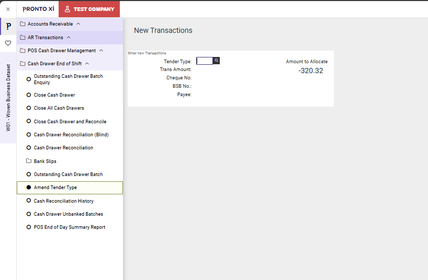Click the Pronto P logo sidebar icon
This screenshot has width=428, height=280.
pyautogui.click(x=8, y=27)
